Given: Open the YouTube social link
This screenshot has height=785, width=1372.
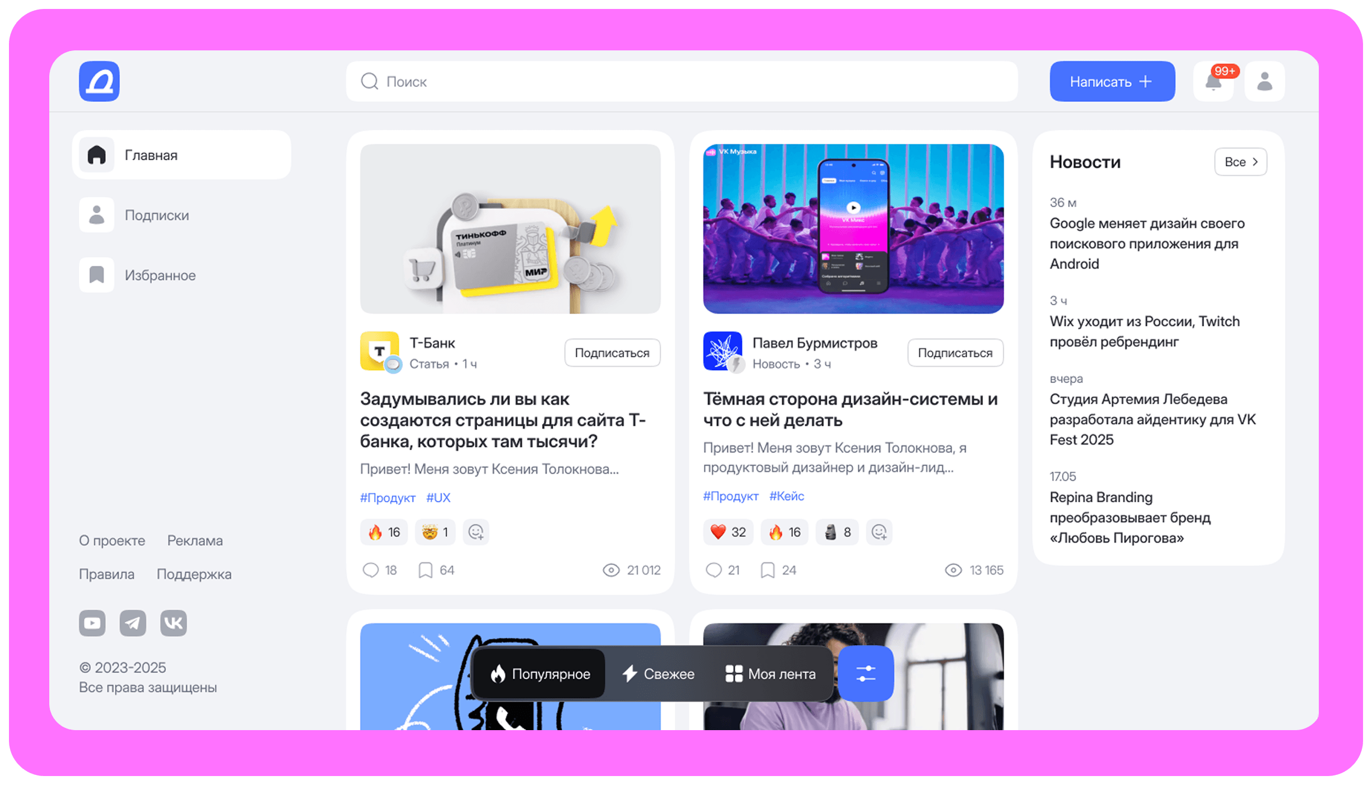Looking at the screenshot, I should coord(92,623).
